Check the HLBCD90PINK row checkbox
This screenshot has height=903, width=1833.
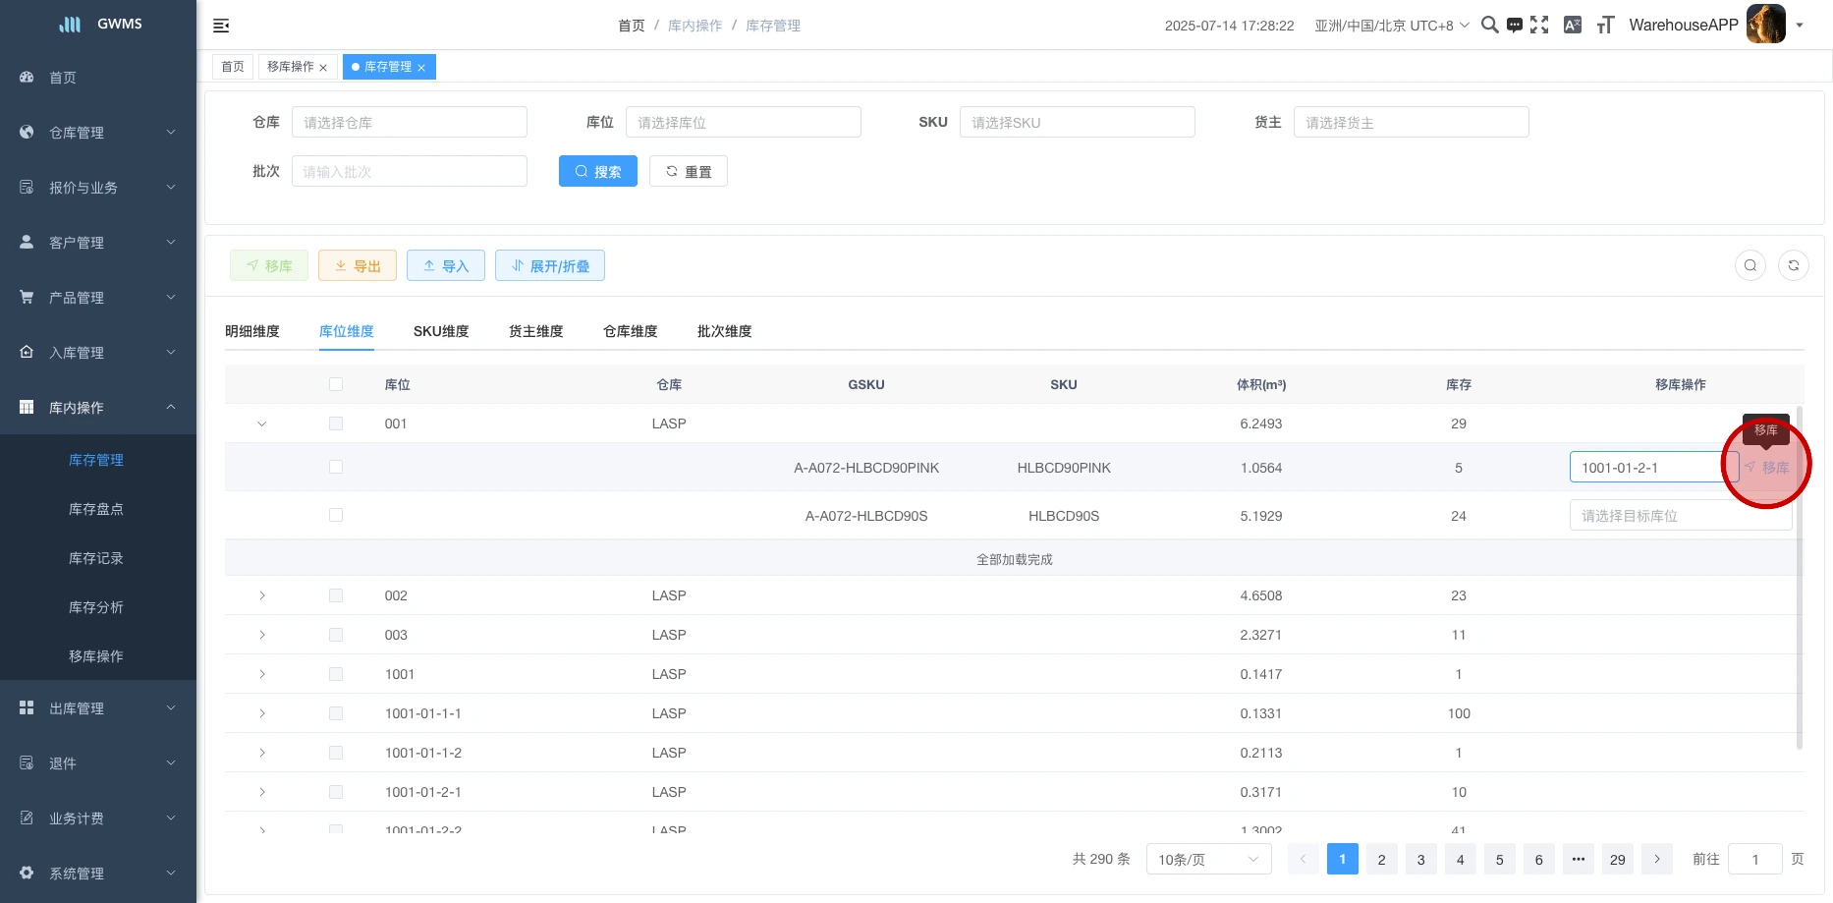pyautogui.click(x=336, y=468)
